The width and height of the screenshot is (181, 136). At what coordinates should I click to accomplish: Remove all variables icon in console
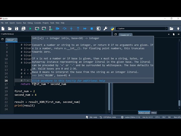point(174,34)
